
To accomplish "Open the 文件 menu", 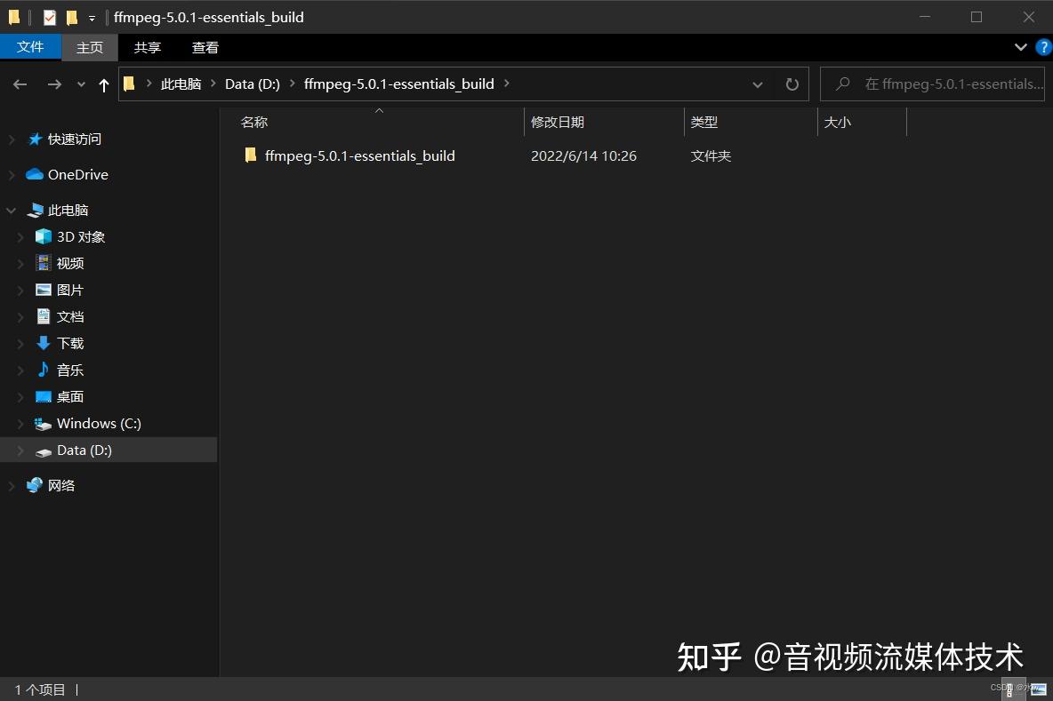I will point(30,46).
